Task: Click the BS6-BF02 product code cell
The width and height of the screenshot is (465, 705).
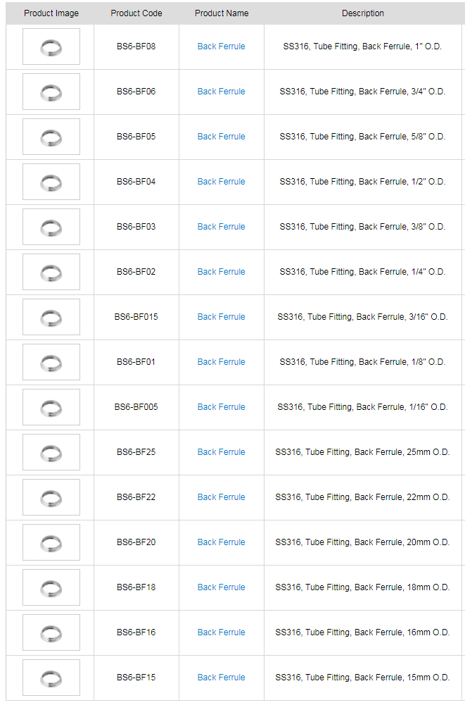Action: [x=136, y=272]
